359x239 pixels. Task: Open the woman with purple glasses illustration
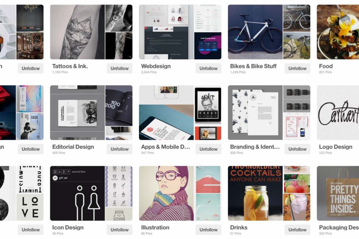pos(166,193)
